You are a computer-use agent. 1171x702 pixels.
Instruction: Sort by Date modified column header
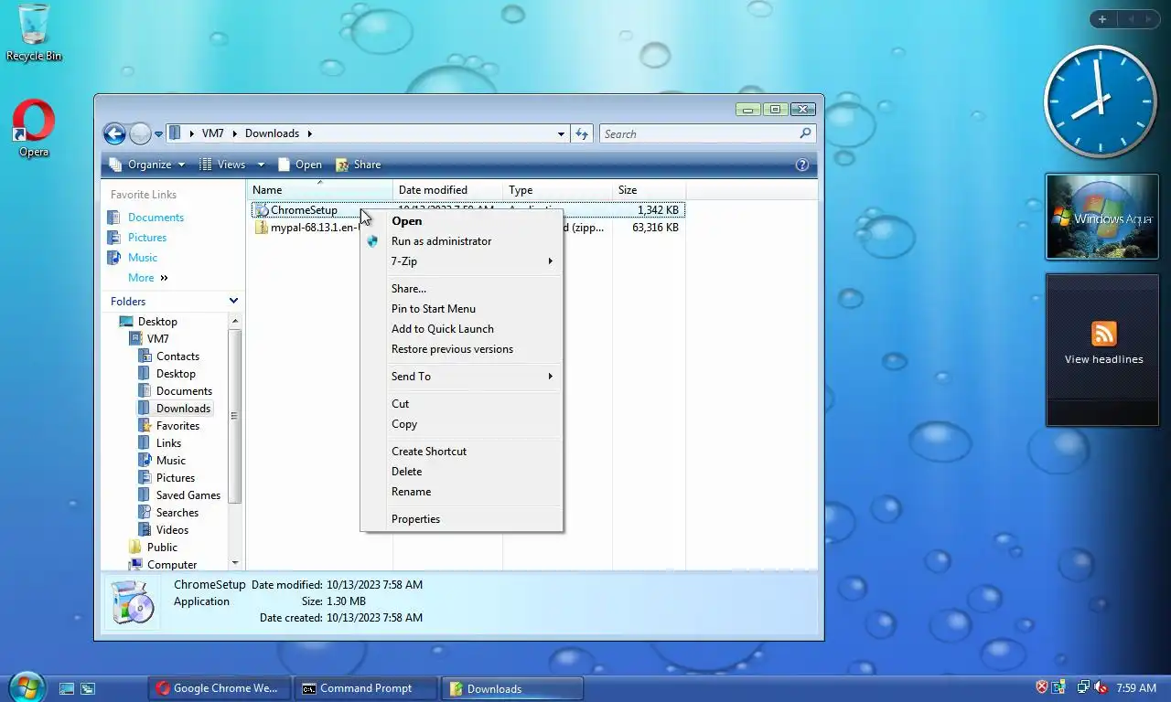[447, 190]
